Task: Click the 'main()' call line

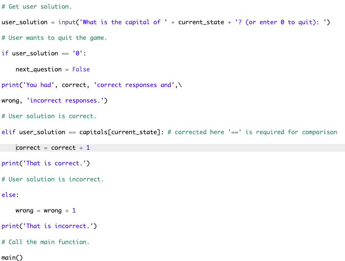Action: tap(12, 258)
